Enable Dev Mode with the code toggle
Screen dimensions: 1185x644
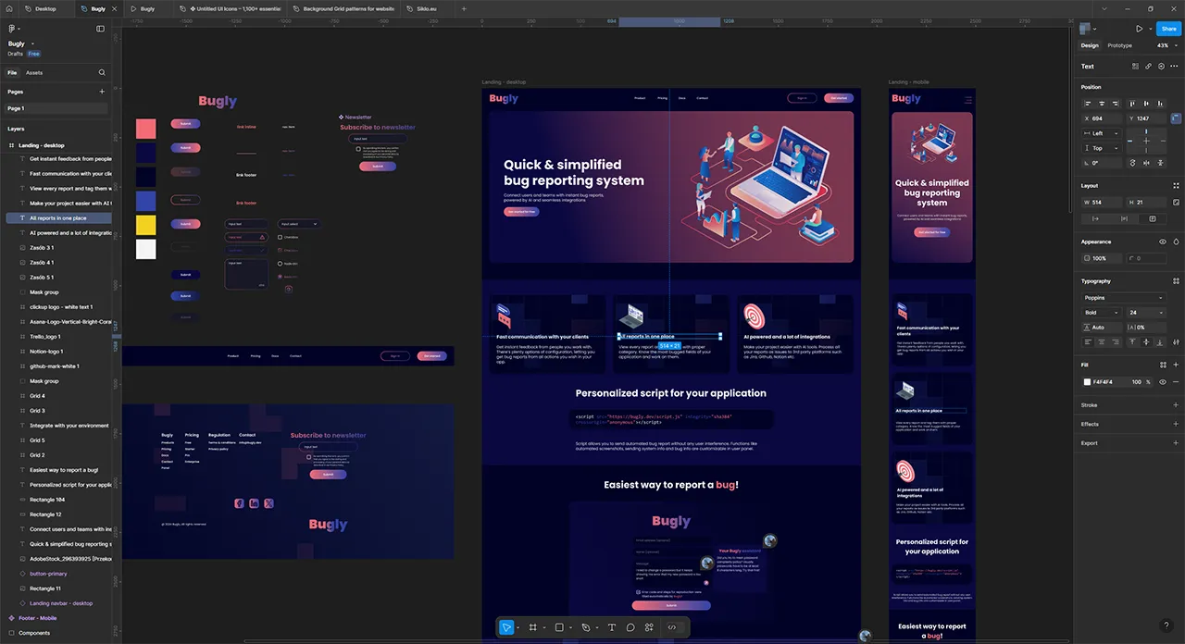[672, 627]
